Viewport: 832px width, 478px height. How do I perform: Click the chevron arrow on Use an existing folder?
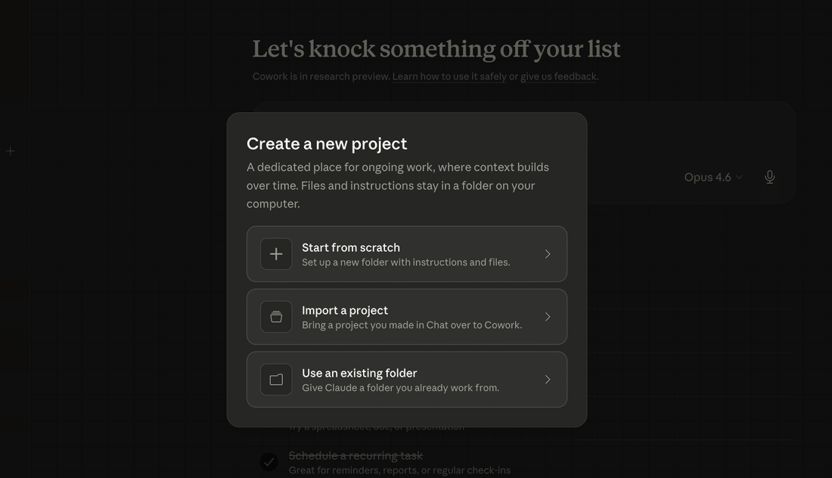tap(548, 380)
